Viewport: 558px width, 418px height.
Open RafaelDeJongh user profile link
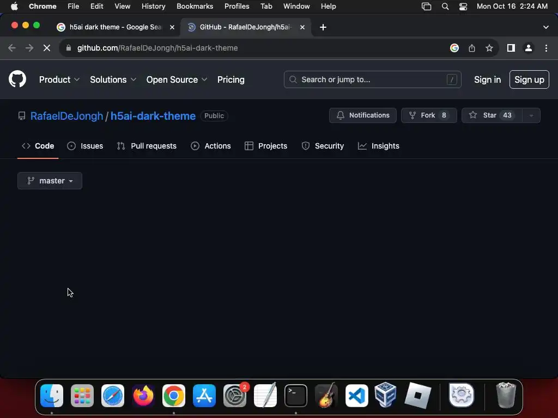(66, 116)
